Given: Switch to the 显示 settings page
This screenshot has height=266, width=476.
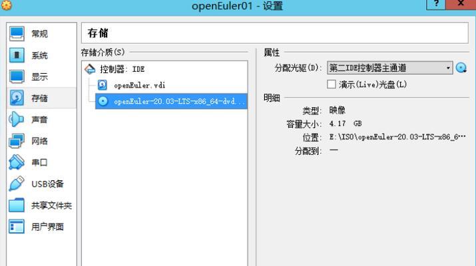Looking at the screenshot, I should click(40, 76).
